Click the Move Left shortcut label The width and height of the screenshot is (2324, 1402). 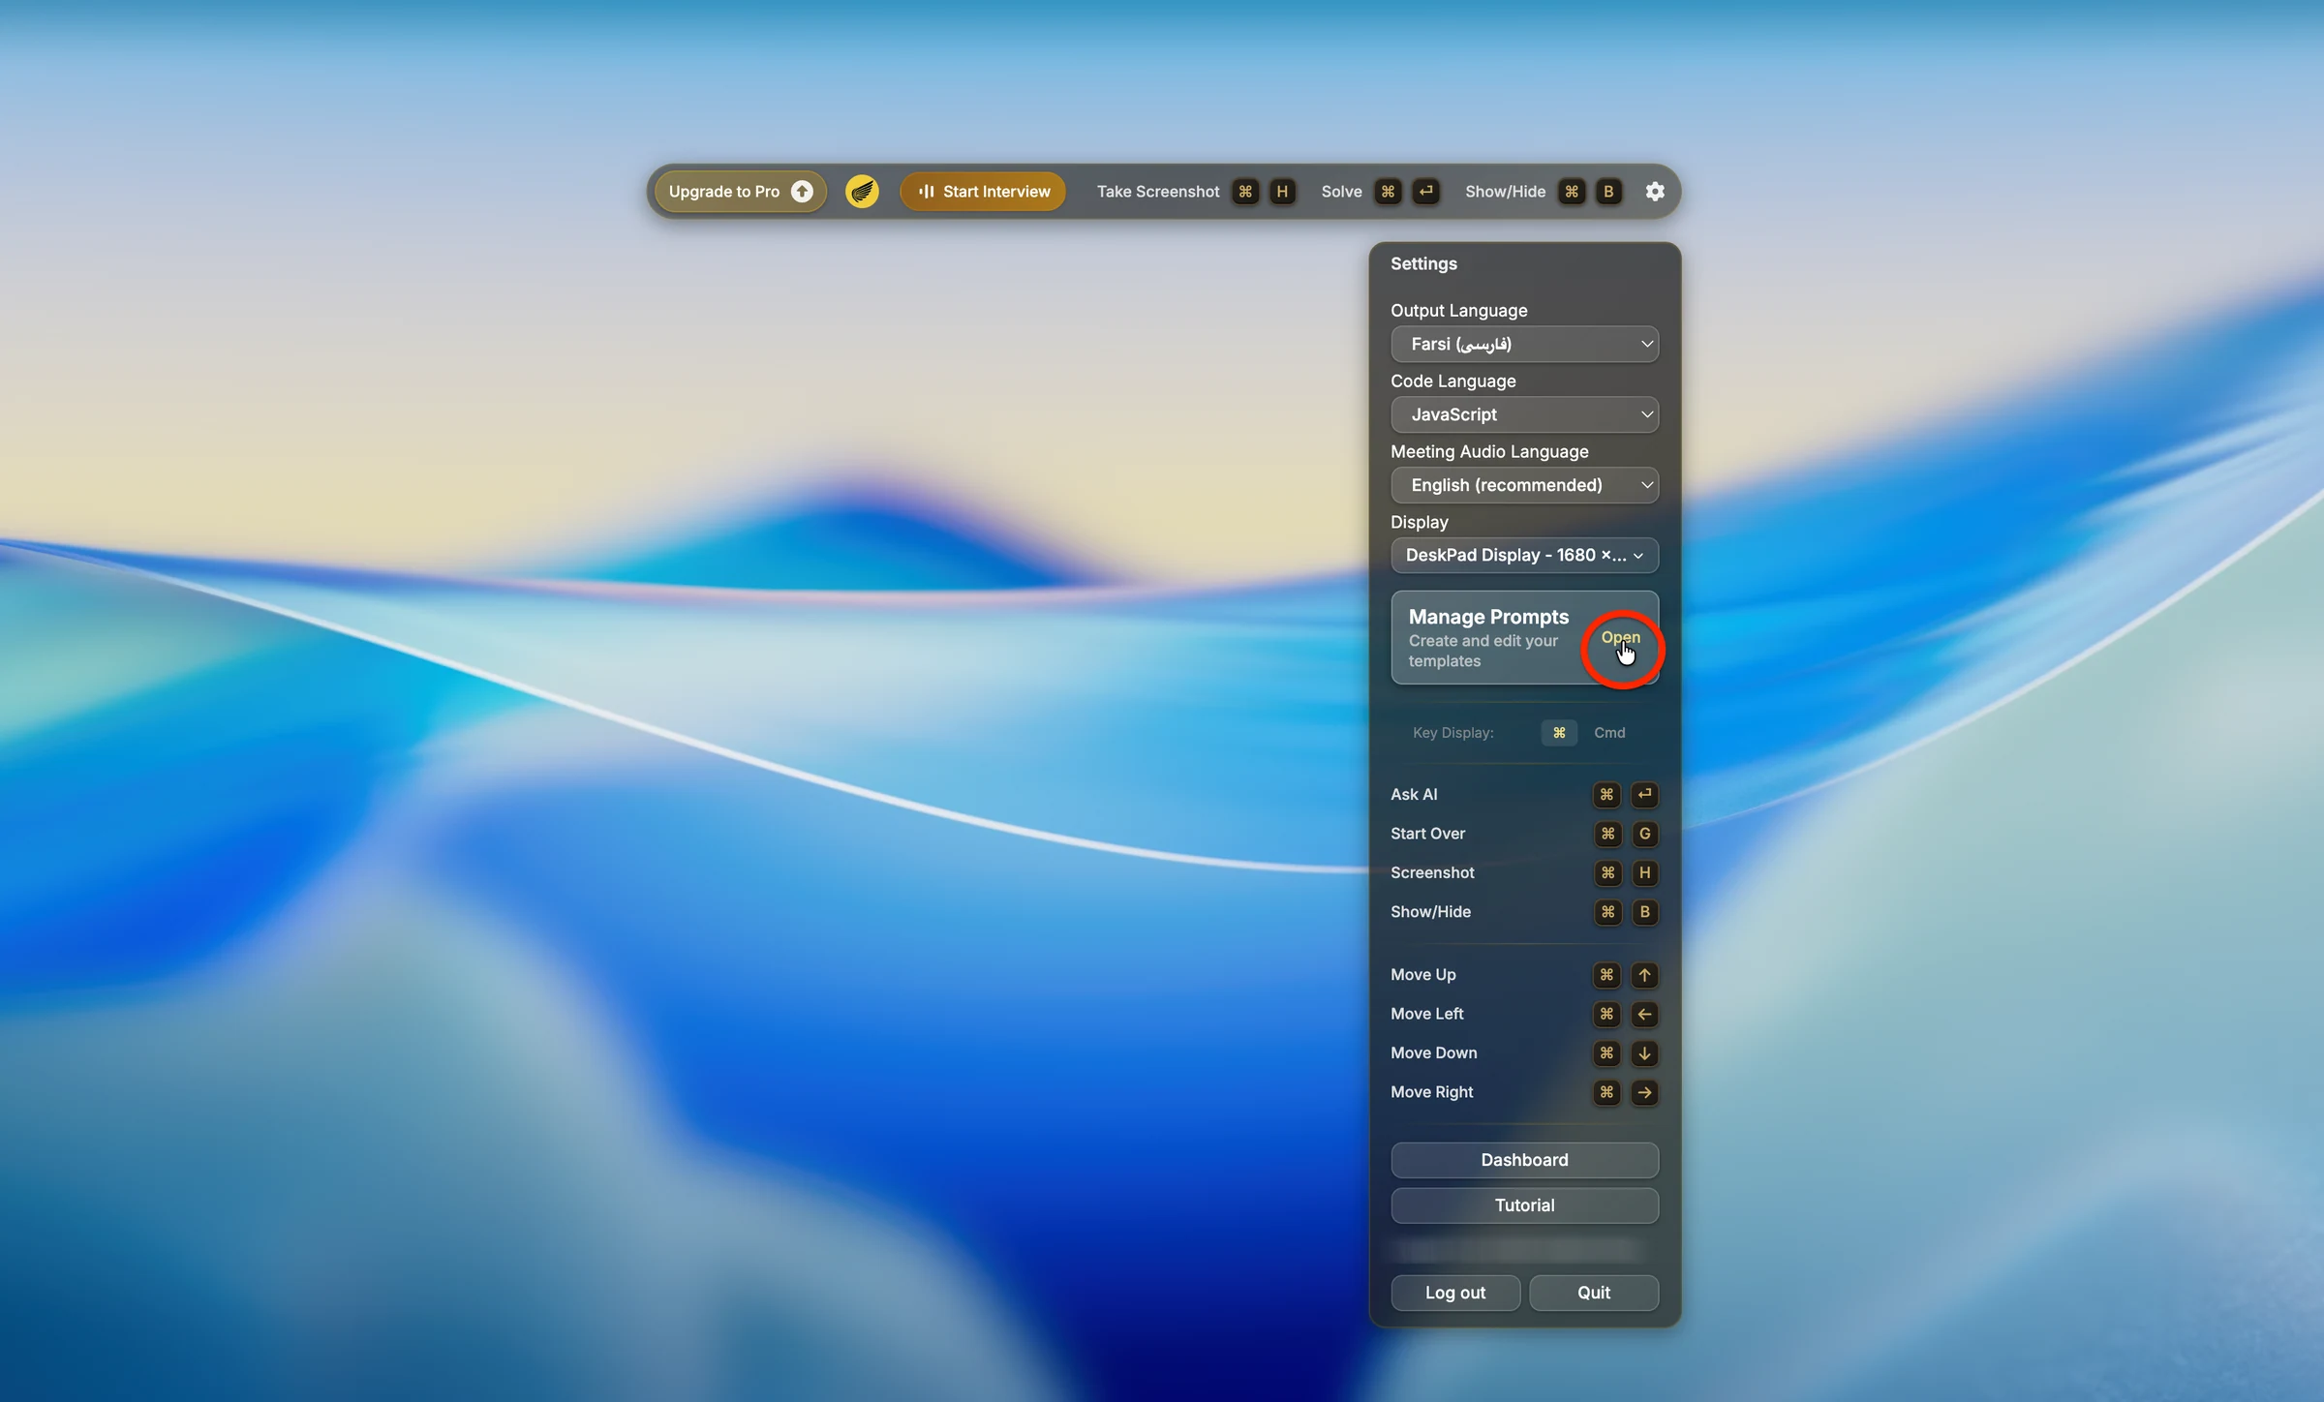pyautogui.click(x=1426, y=1014)
